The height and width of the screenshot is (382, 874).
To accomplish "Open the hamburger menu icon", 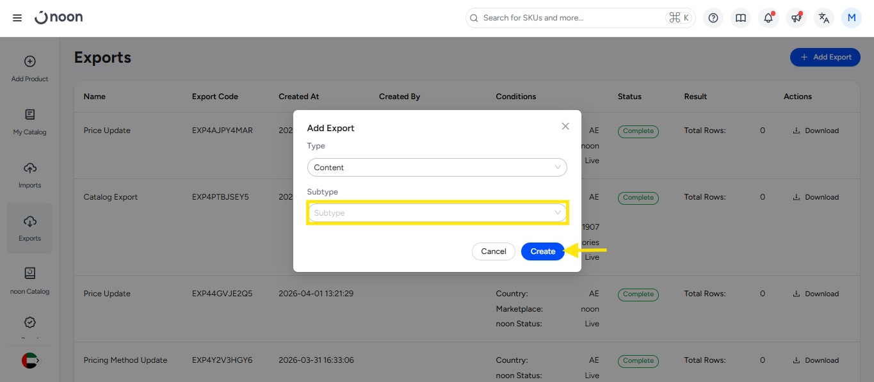I will point(17,18).
